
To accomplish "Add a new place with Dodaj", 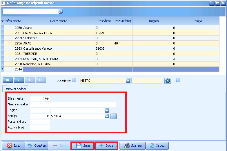I will (106, 146).
